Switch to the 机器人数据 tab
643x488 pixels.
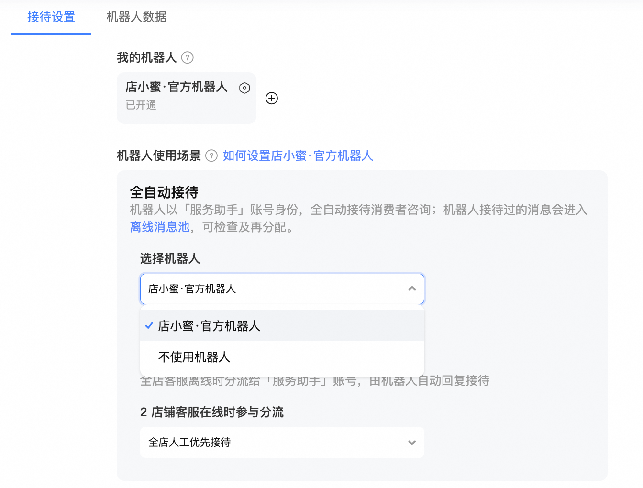click(136, 17)
